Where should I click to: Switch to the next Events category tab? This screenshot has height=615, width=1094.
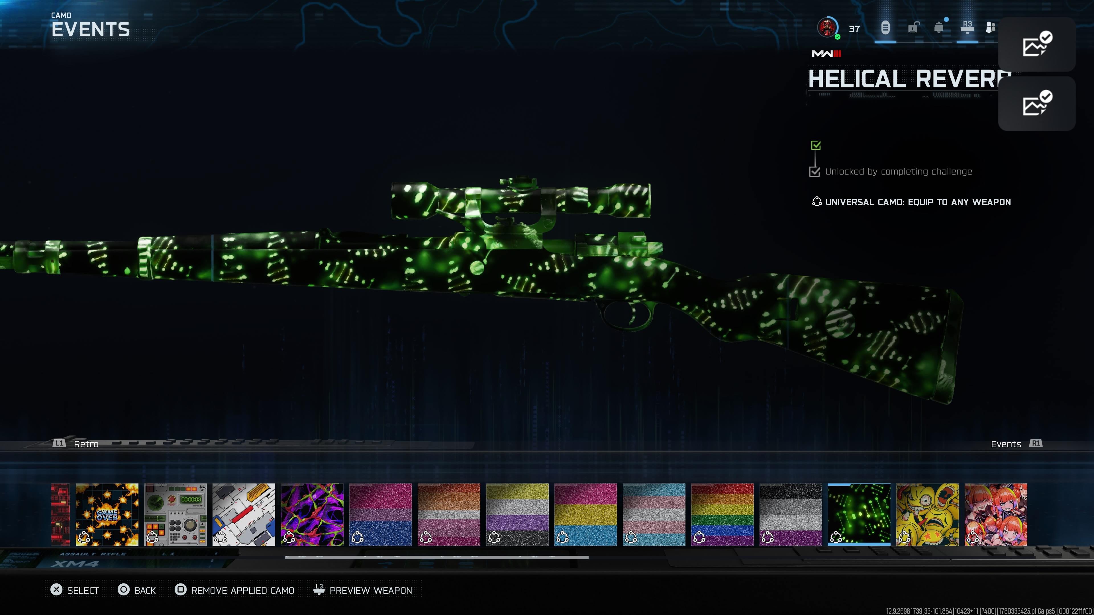coord(1016,444)
